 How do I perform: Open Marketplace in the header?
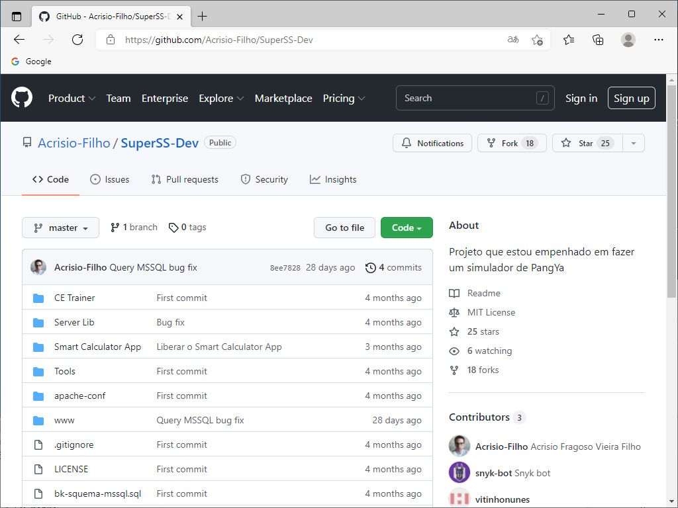tap(283, 99)
